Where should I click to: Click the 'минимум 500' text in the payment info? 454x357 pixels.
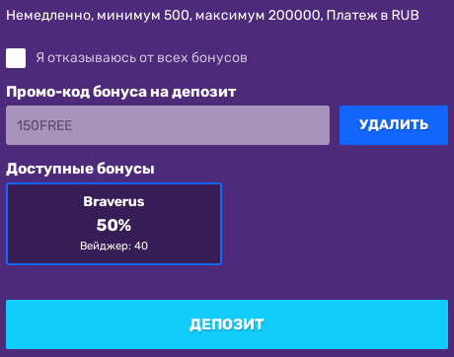[143, 15]
